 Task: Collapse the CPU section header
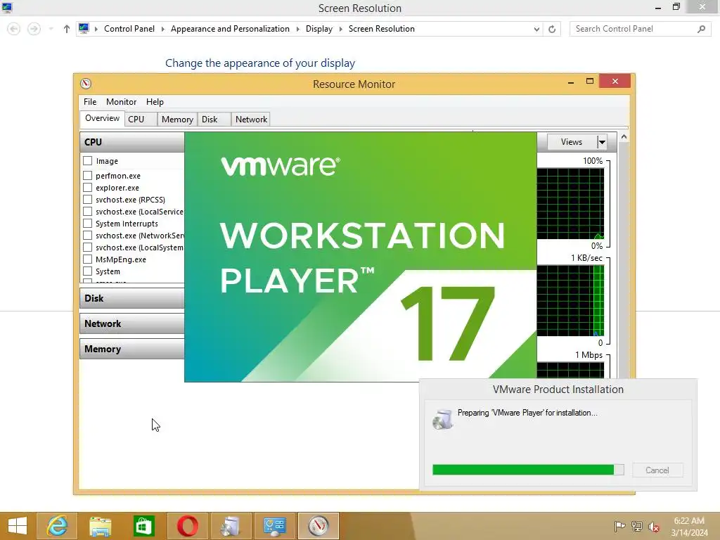pos(132,142)
